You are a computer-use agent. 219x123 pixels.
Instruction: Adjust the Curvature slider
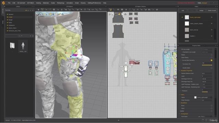207,65
